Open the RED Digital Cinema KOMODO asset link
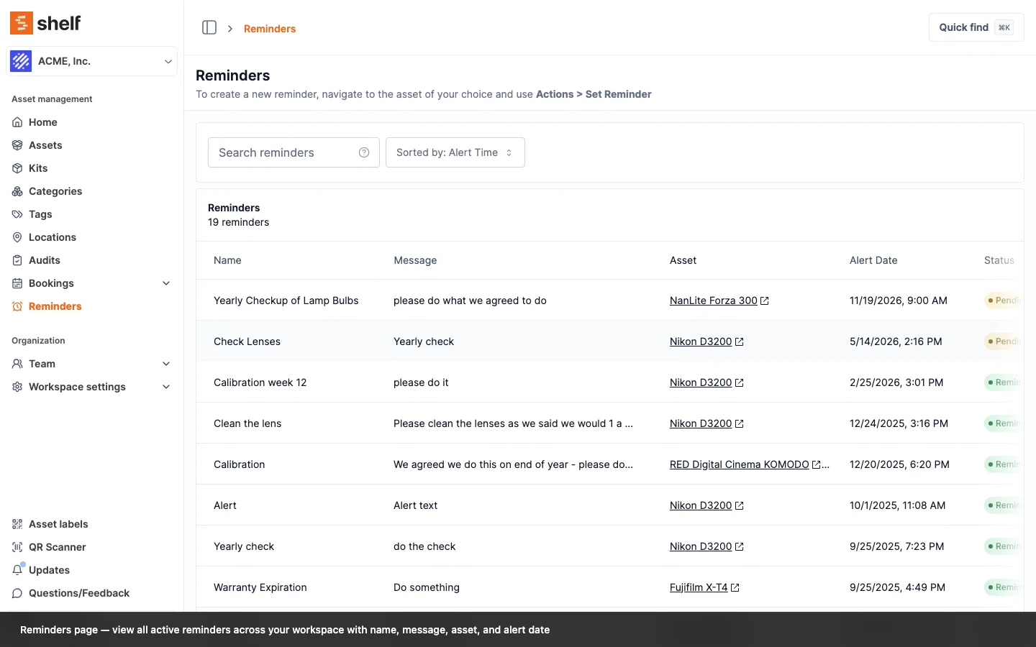 739,464
